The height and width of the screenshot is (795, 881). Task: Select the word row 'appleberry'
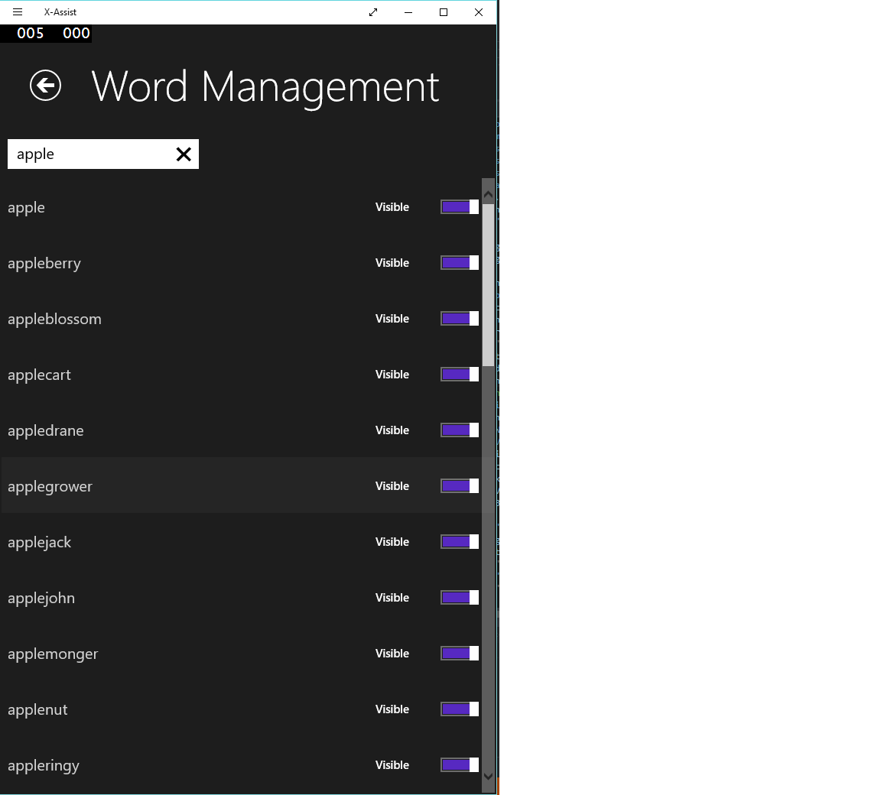(242, 263)
